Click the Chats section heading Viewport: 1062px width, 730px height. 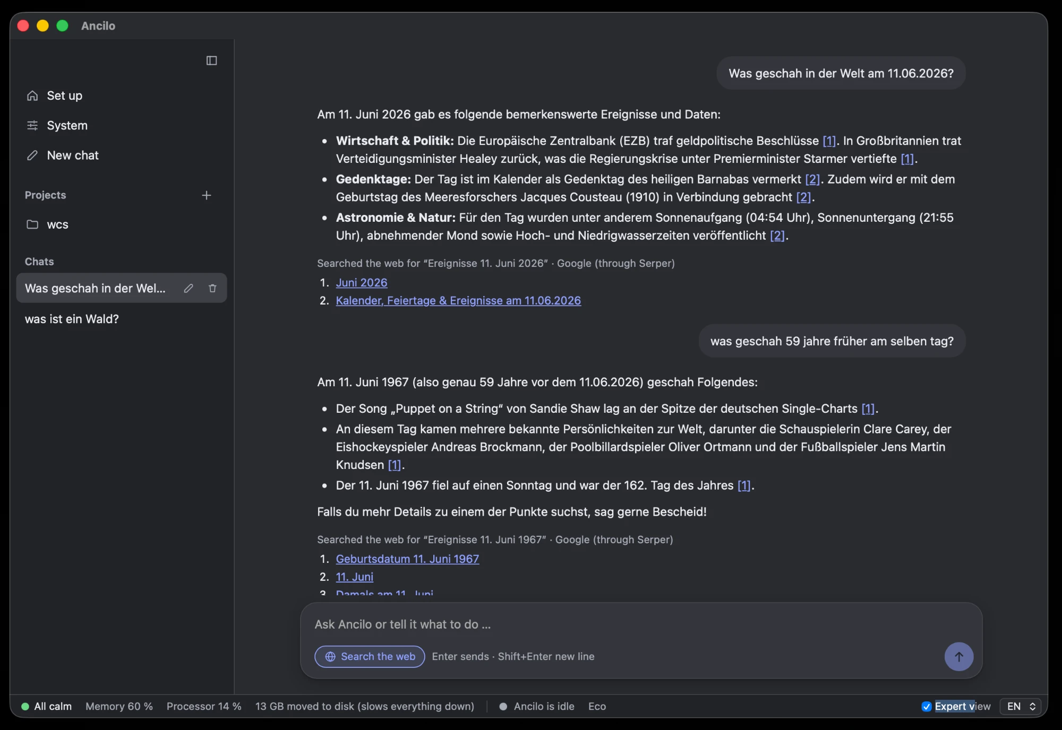(39, 262)
